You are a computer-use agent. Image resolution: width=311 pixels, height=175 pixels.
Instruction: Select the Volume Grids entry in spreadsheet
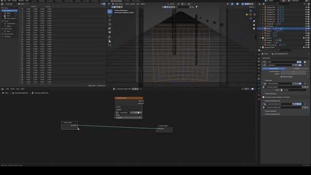click(10, 34)
